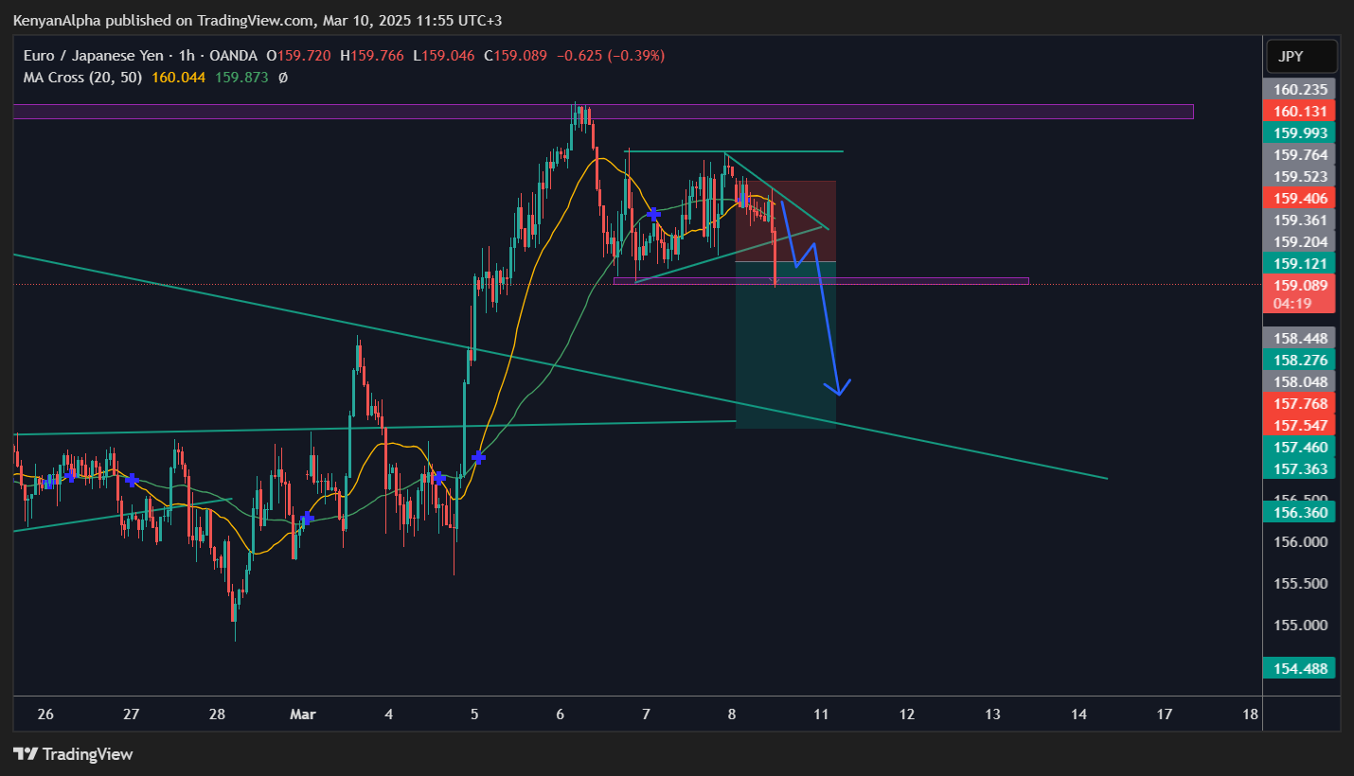This screenshot has height=776, width=1354.
Task: Click the low value L159.046
Action: click(x=444, y=56)
